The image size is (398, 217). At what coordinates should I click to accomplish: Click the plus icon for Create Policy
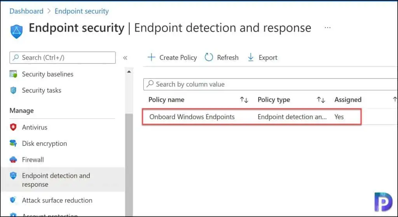pos(152,57)
